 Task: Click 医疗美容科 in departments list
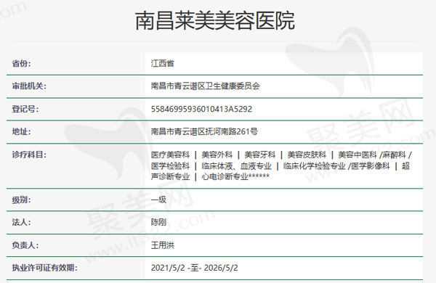pos(171,155)
